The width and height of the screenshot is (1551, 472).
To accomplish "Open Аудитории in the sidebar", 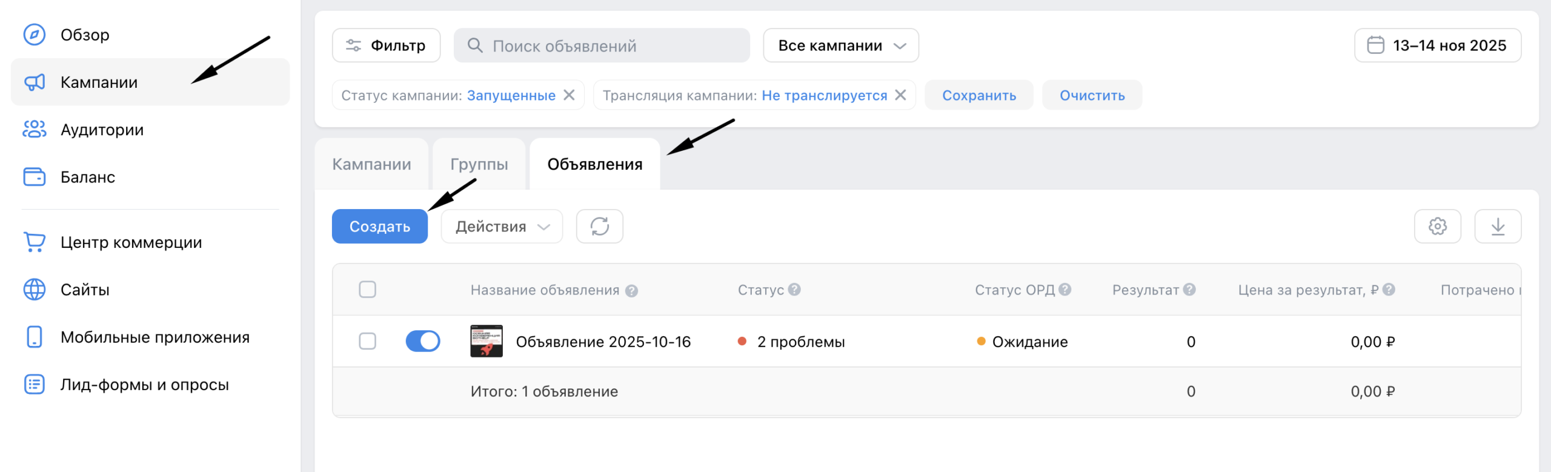I will [102, 130].
